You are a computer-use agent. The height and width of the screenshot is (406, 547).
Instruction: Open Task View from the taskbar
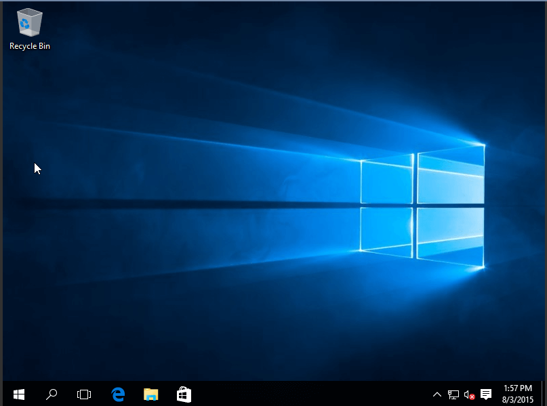tap(84, 394)
